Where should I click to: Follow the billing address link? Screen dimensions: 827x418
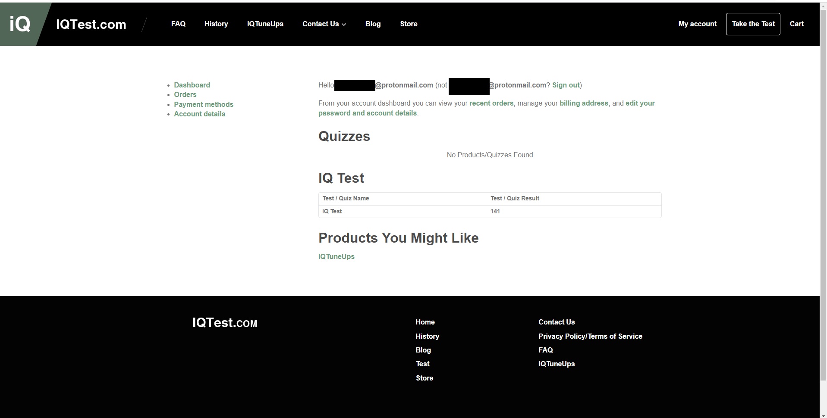tap(584, 103)
